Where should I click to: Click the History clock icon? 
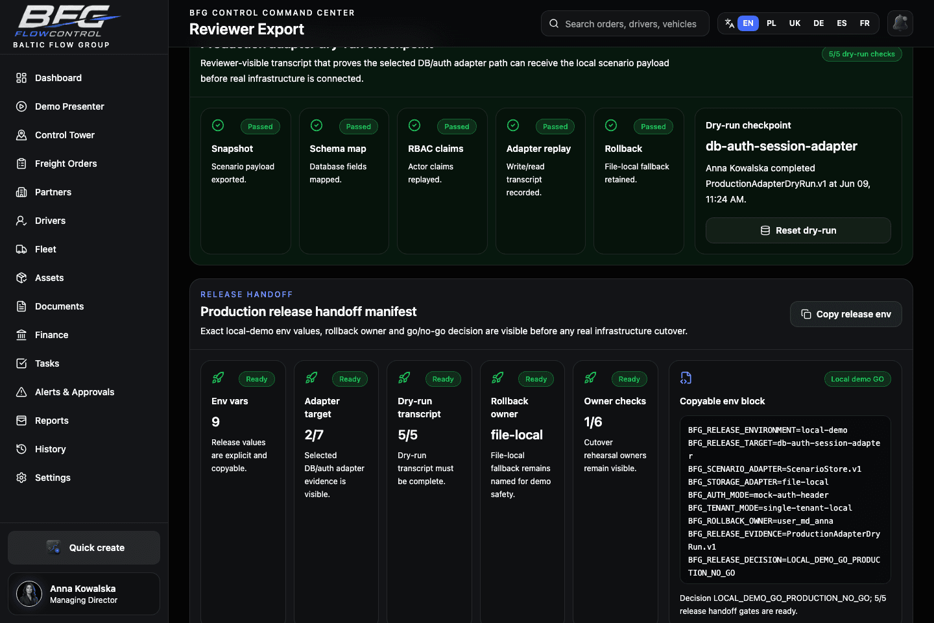point(21,449)
